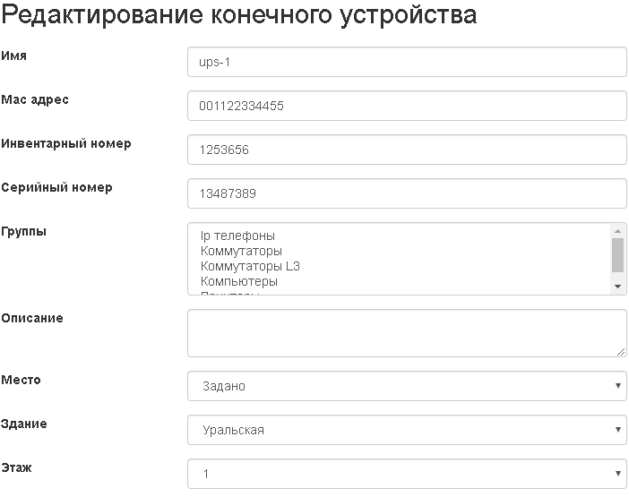Click the Серийный номер input field
Image resolution: width=629 pixels, height=497 pixels.
(406, 193)
